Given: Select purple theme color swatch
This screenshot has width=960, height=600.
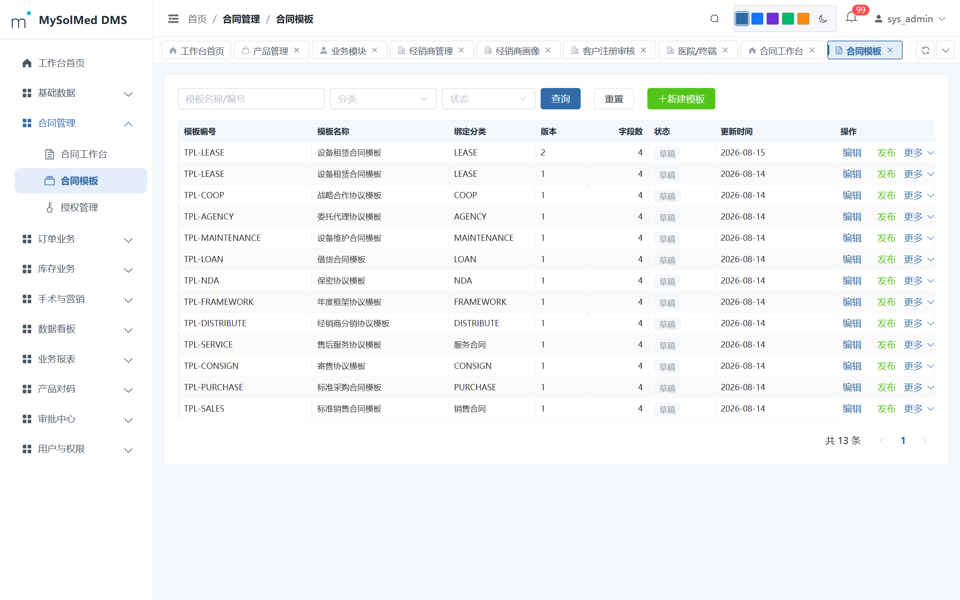Looking at the screenshot, I should tap(772, 19).
